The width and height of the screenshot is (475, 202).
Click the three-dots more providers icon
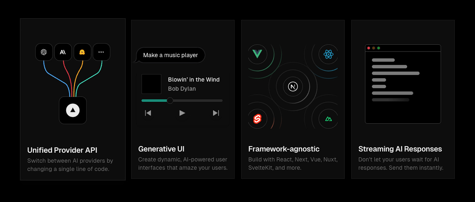coord(101,52)
